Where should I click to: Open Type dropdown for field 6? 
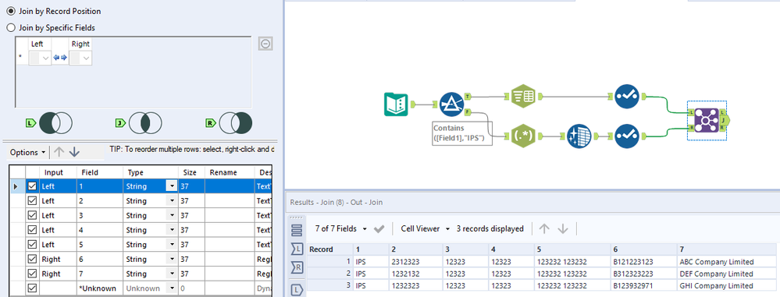172,260
